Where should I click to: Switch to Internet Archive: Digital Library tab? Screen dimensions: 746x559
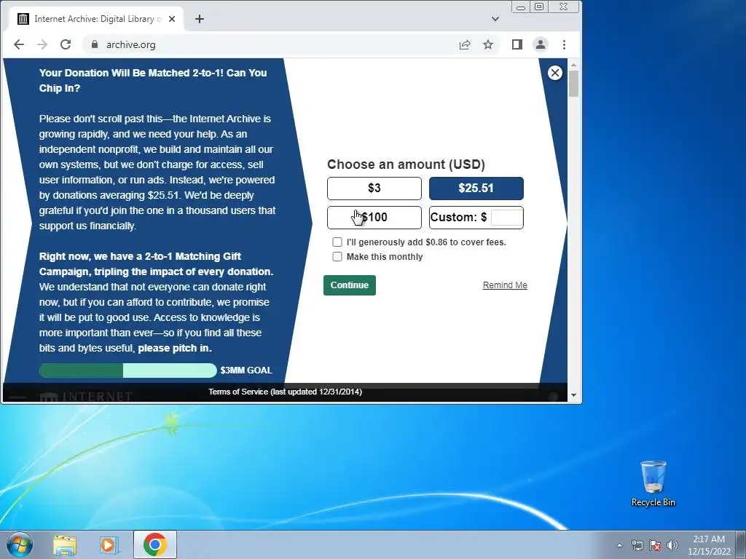[97, 19]
